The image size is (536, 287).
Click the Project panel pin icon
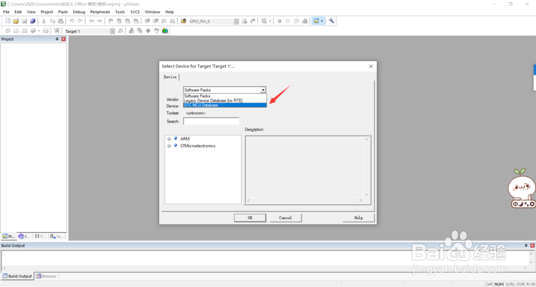tap(57, 39)
